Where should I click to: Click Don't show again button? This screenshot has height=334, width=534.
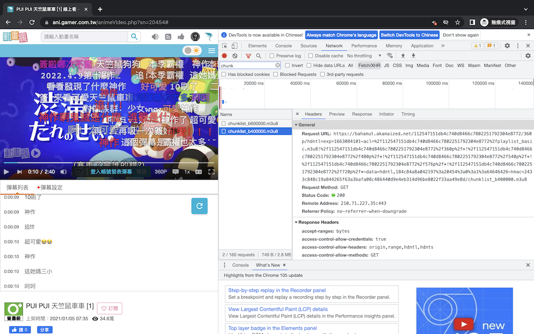click(461, 35)
